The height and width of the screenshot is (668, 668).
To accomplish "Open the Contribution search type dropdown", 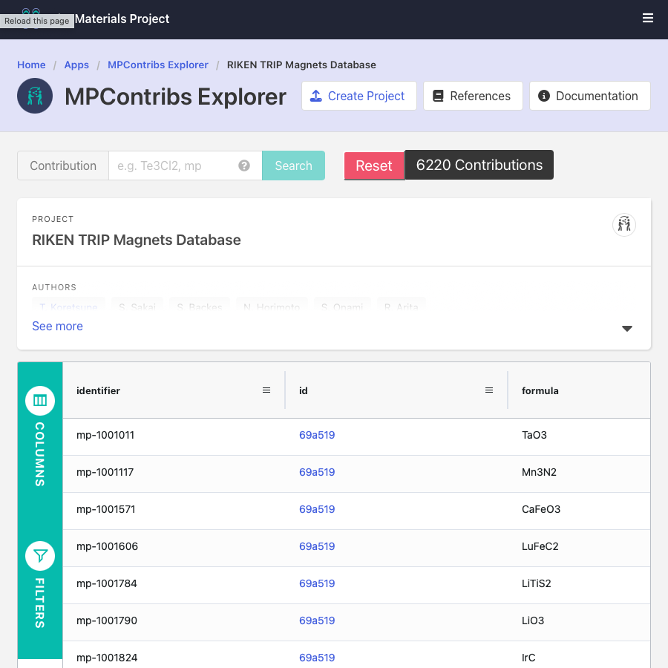I will point(63,166).
